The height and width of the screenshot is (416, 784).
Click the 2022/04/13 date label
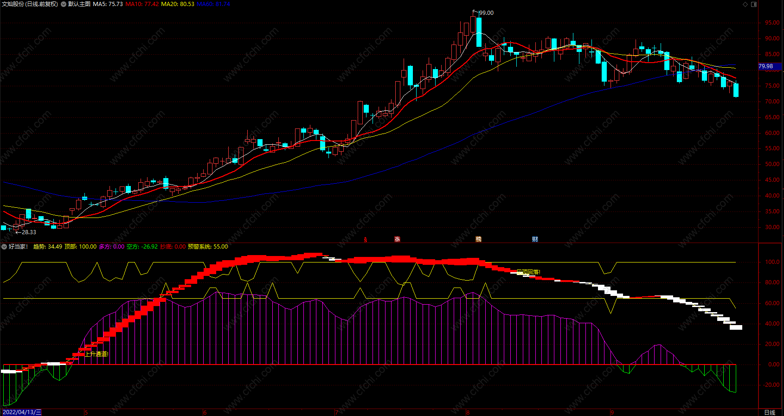(22, 412)
